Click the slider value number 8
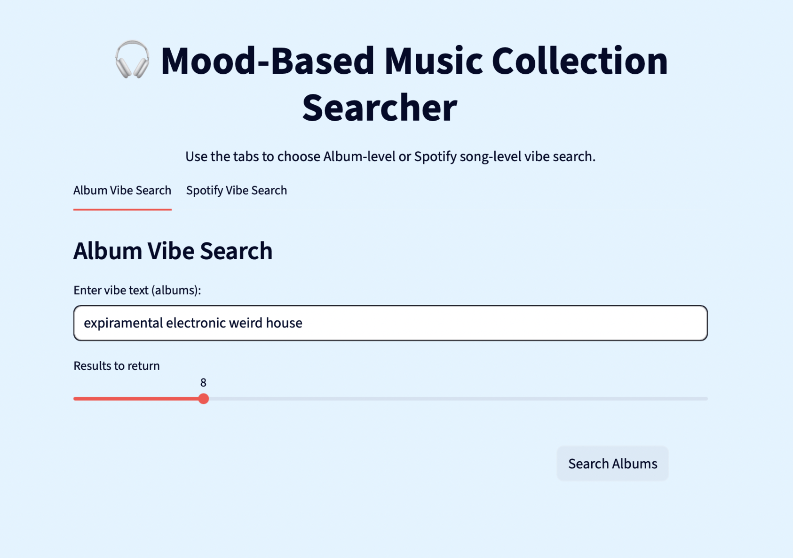The height and width of the screenshot is (558, 793). point(203,383)
